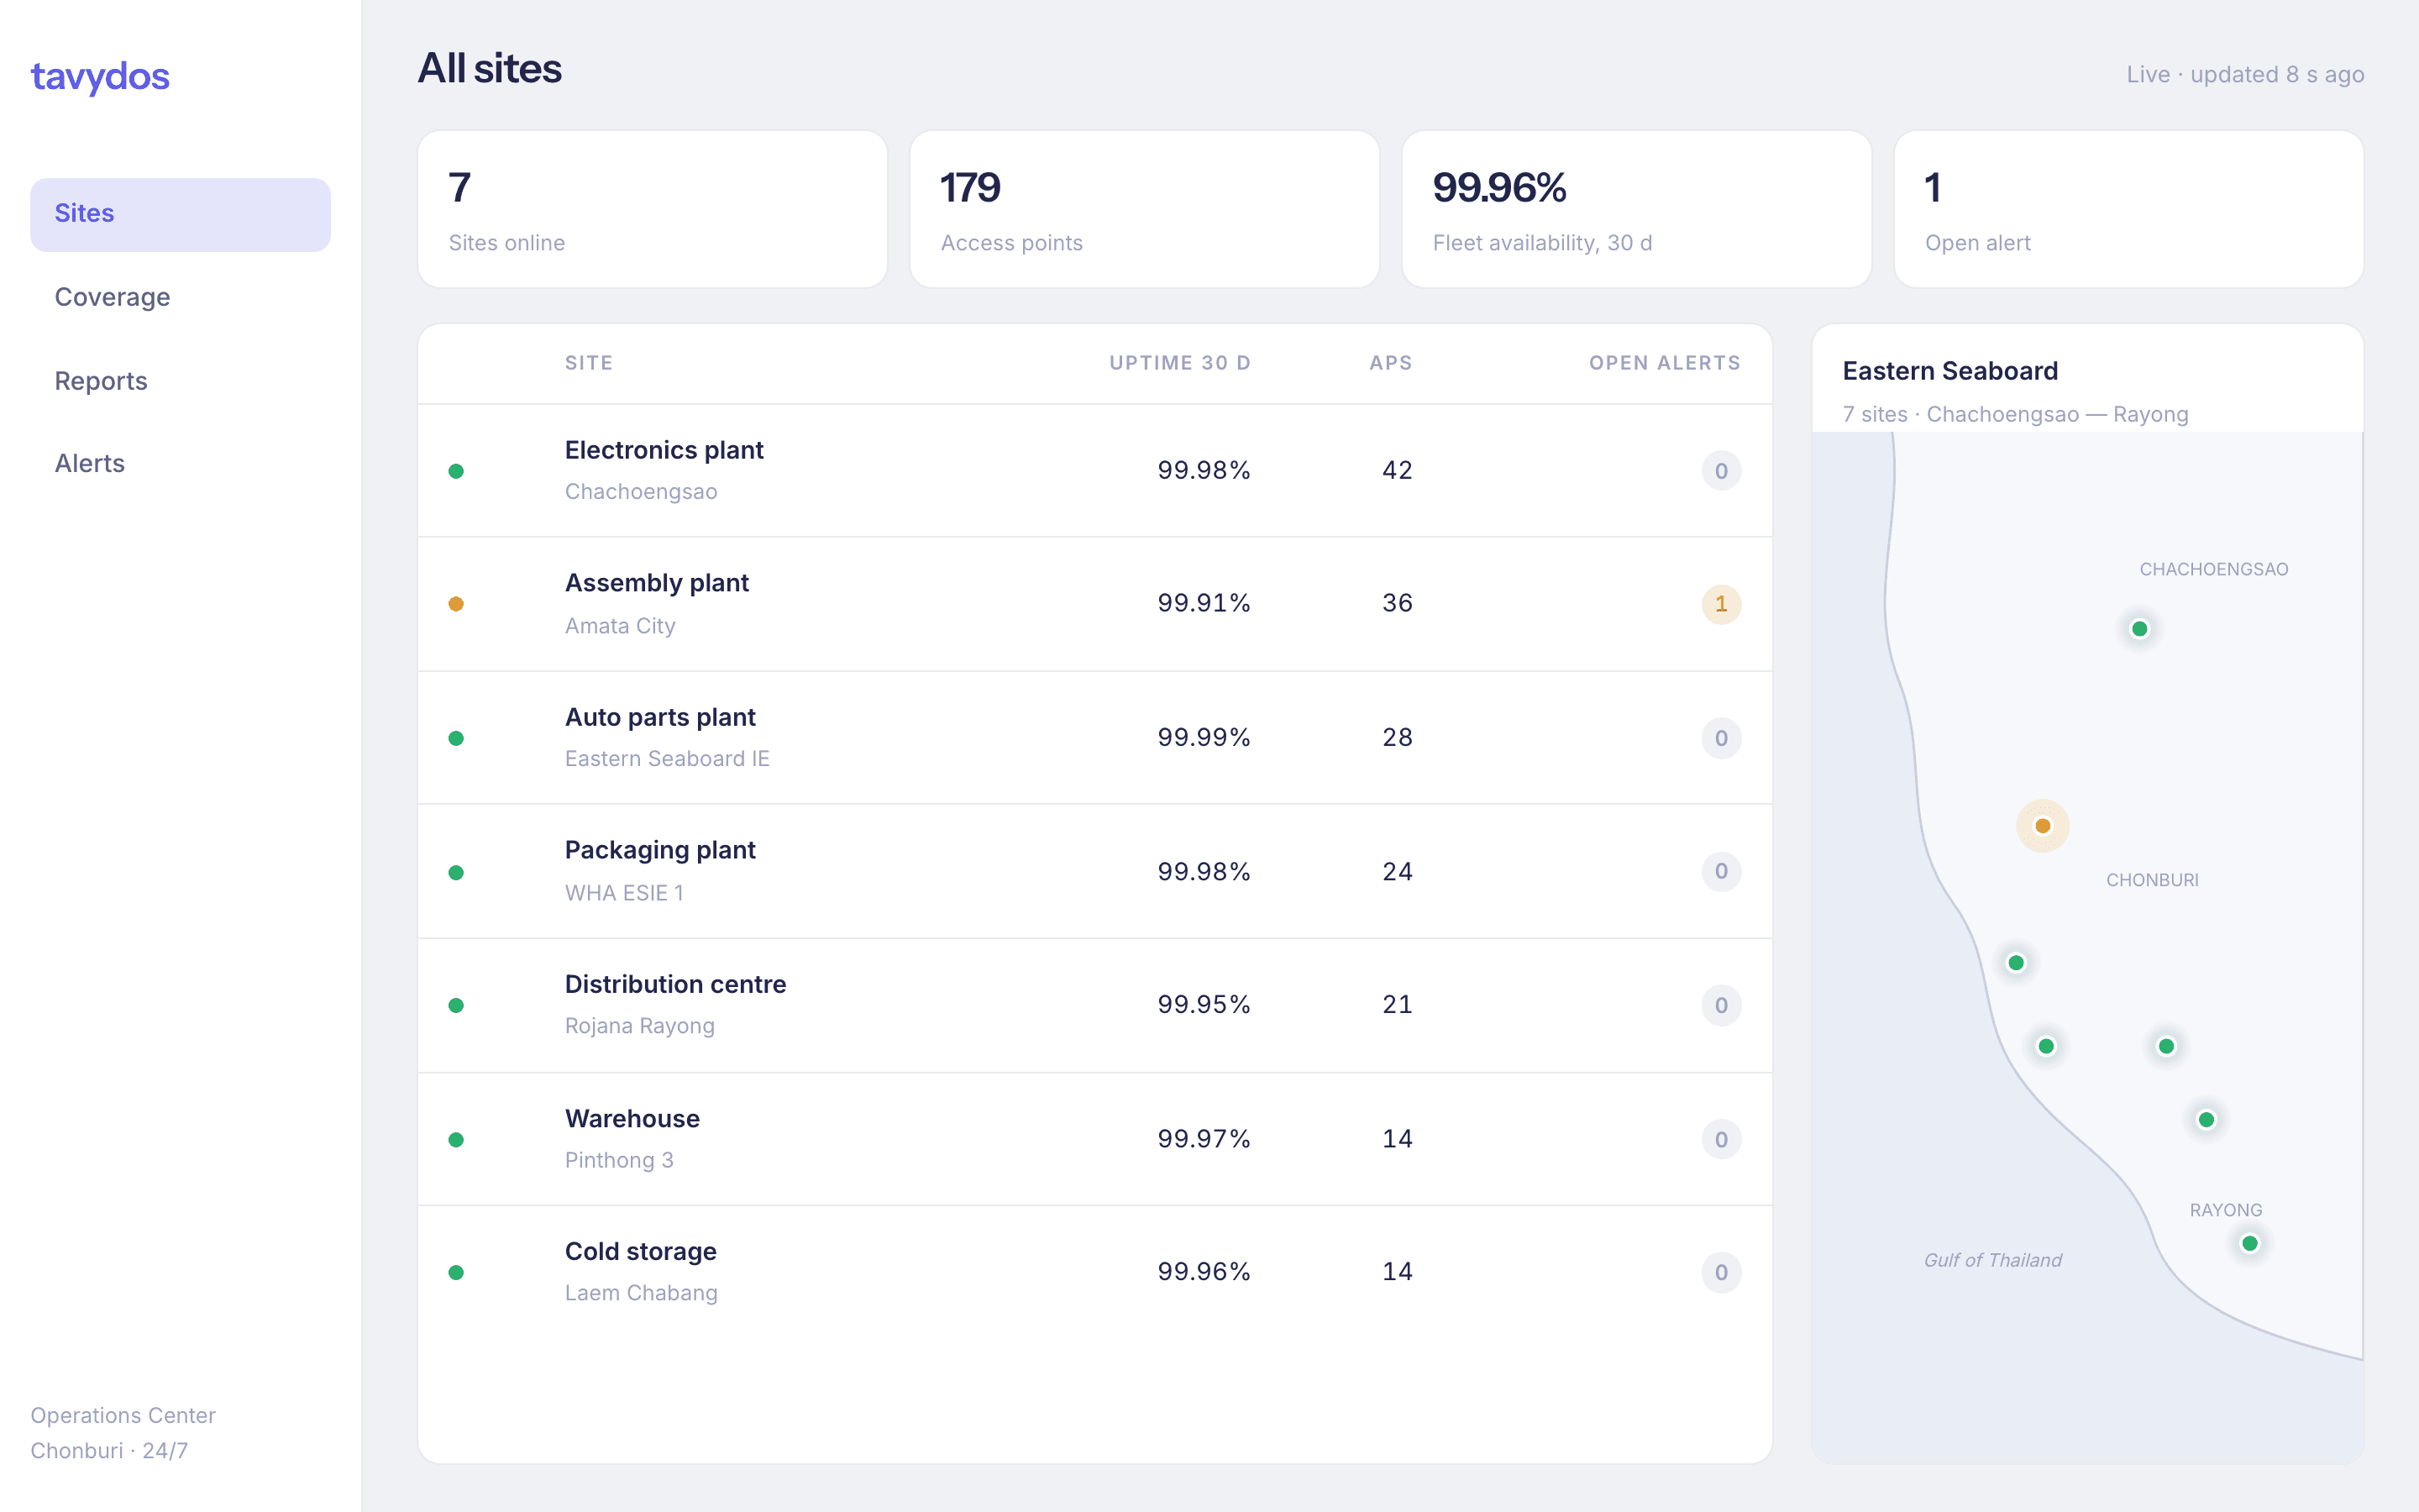Screen dimensions: 2419x1512
Task: Open the Auto parts plant site name
Action: point(659,717)
